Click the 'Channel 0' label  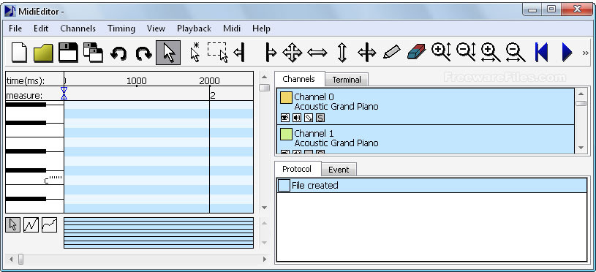tap(314, 97)
